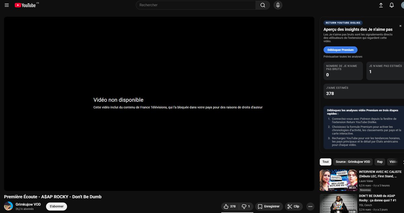The width and height of the screenshot is (404, 213).
Task: Start voice search with microphone icon
Action: pyautogui.click(x=278, y=5)
